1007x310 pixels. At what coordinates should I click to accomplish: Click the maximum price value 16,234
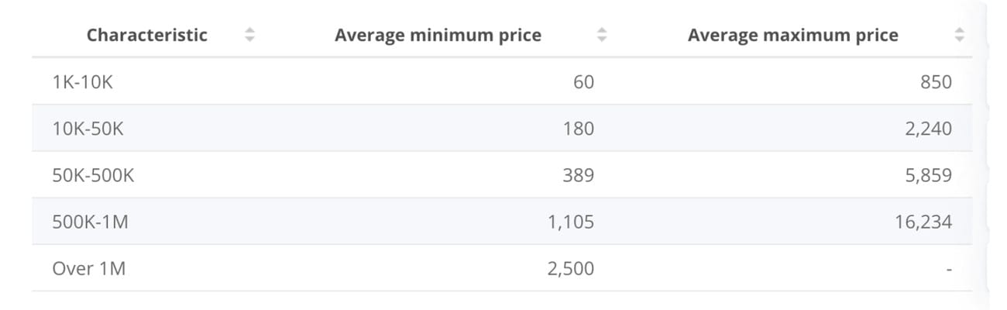[923, 222]
